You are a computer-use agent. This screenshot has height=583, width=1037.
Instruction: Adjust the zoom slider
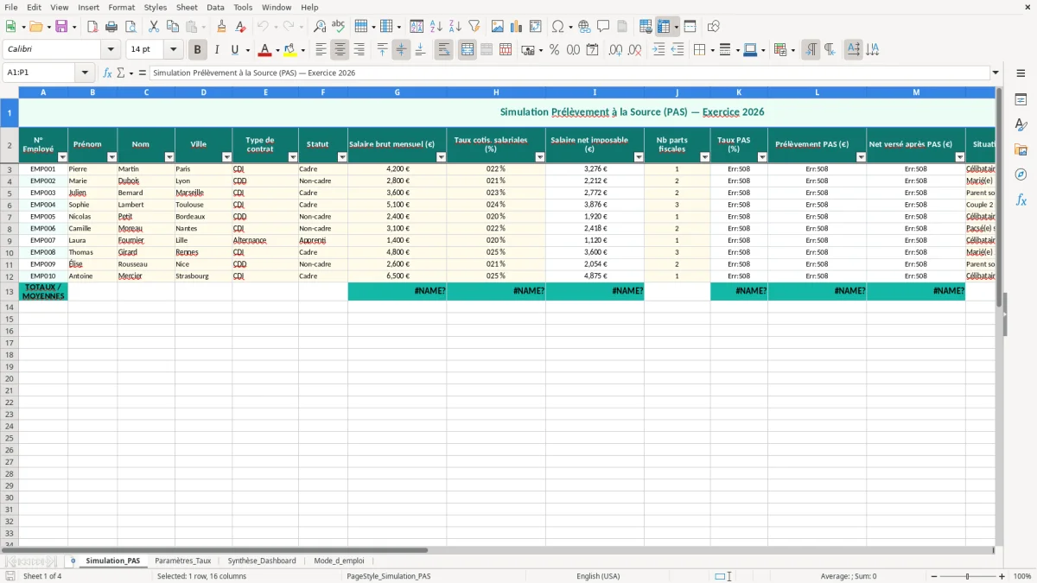click(968, 576)
